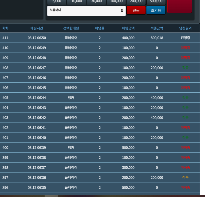Click the 500,000 bet amount chip

(x=156, y=2)
